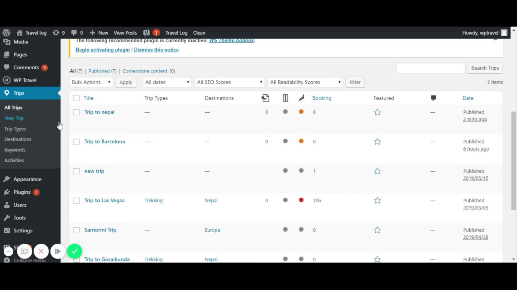Open the admin bar comments bubble
Viewport: 517px width, 290px height.
(74, 33)
